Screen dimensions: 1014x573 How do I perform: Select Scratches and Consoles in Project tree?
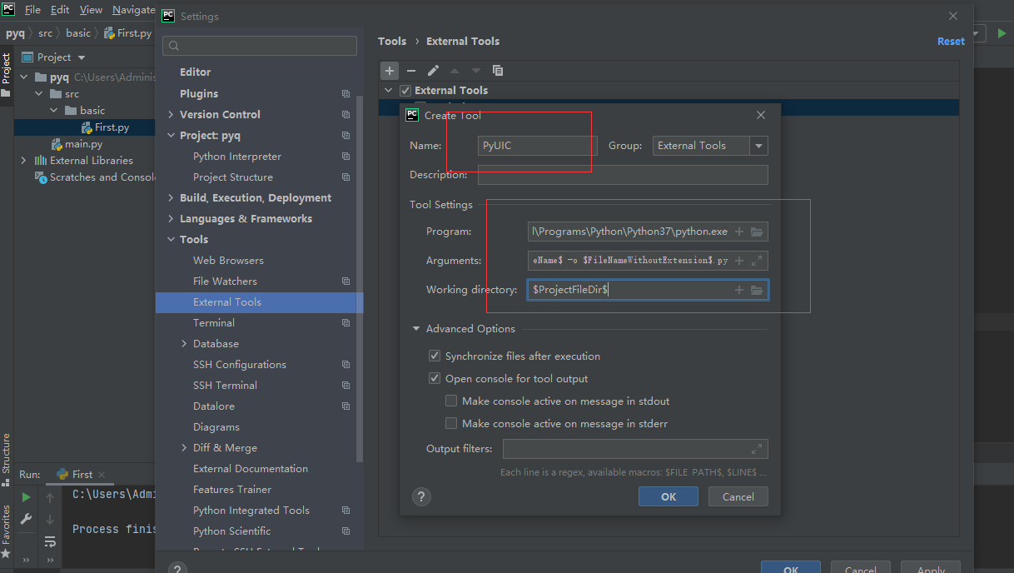pyautogui.click(x=95, y=177)
